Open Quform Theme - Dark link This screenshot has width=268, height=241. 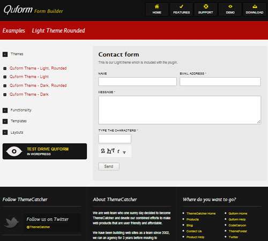29,94
